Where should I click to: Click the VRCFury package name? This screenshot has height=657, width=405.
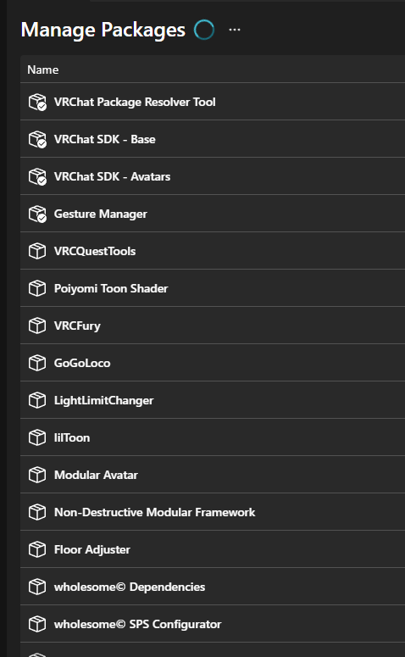77,326
